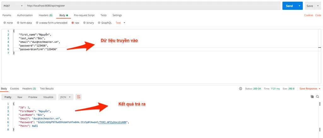
Task: Open the response Headers (3) tab
Action: (x=29, y=89)
